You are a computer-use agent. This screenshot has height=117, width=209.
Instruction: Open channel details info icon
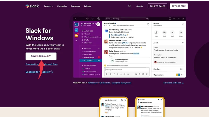click(148, 24)
